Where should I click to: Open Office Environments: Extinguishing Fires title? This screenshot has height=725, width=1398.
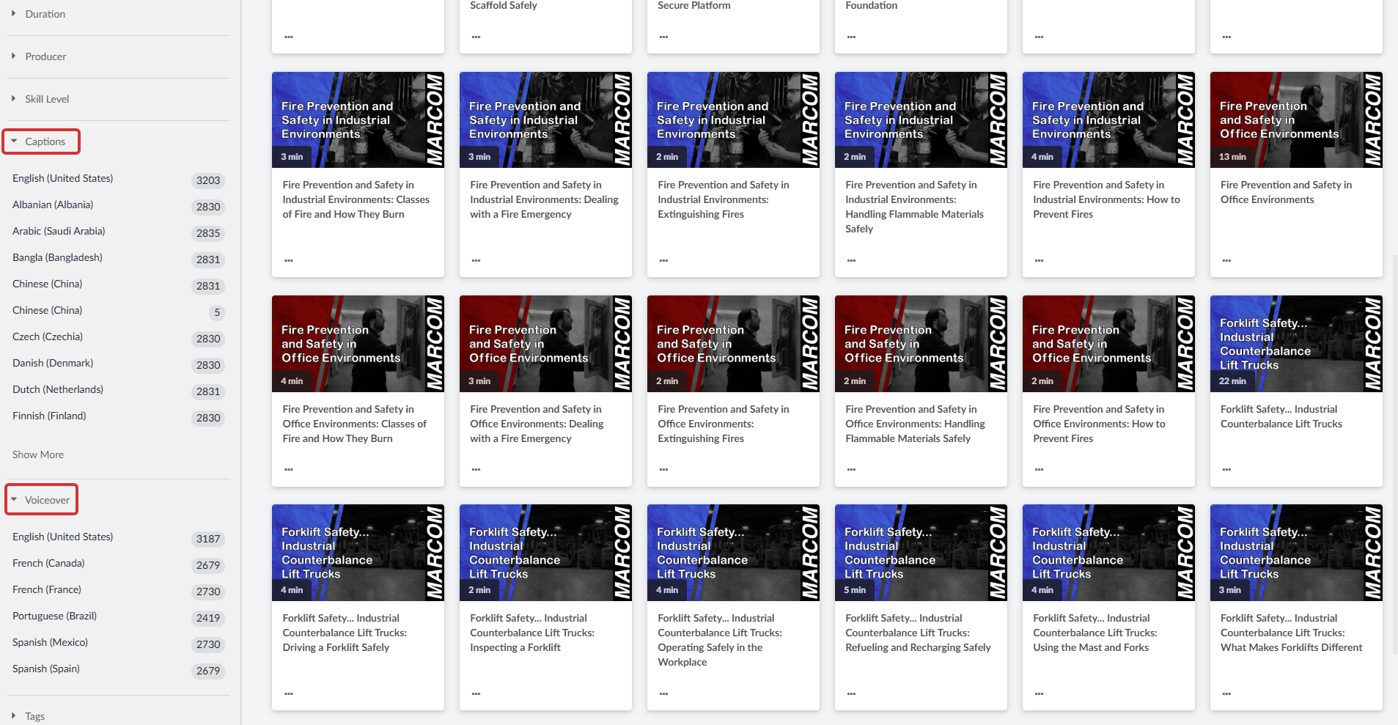pos(724,424)
